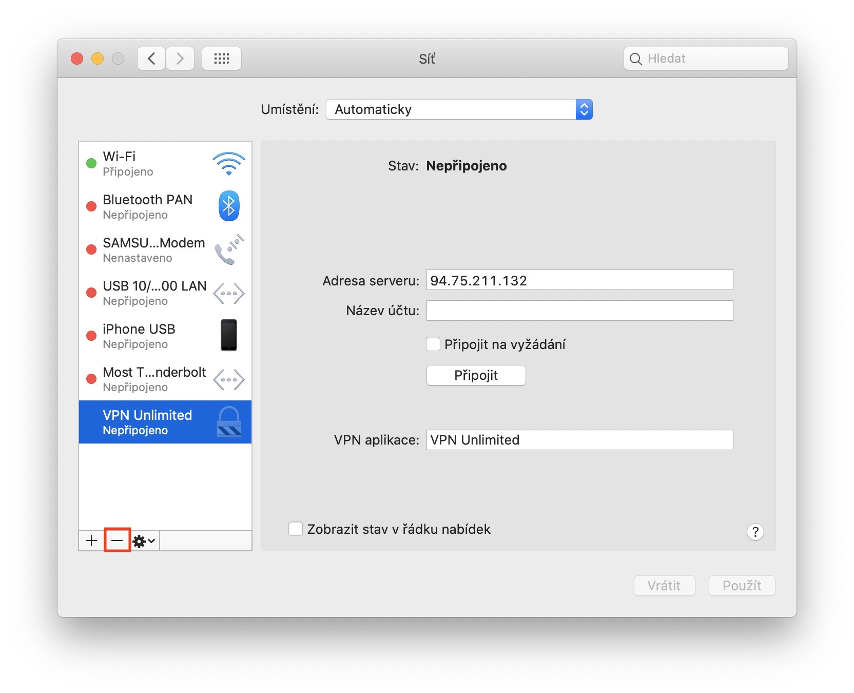This screenshot has width=854, height=693.
Task: Click the Síť window title
Action: pos(427,59)
